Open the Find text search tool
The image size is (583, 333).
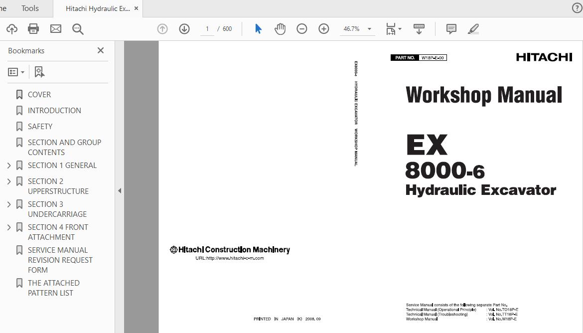click(x=78, y=29)
